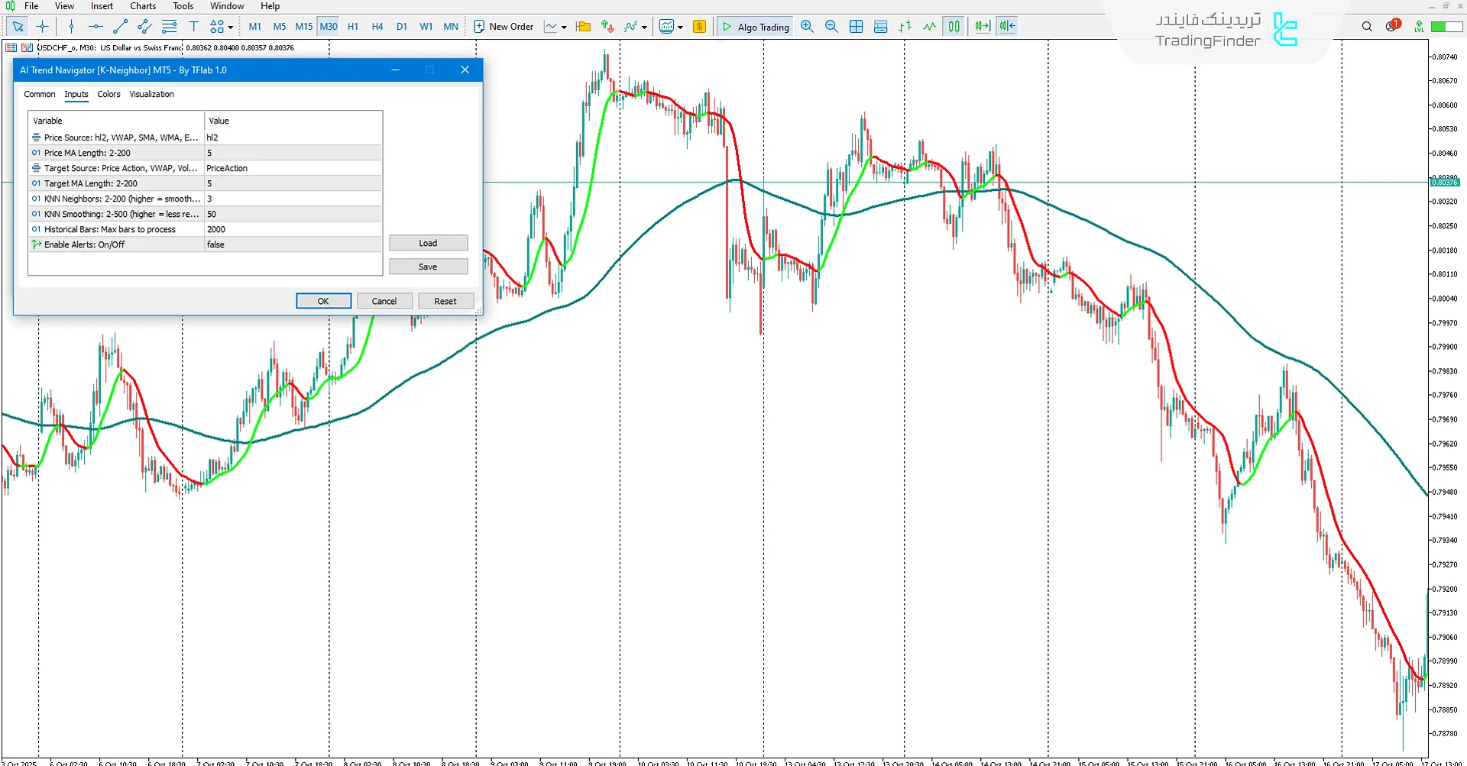
Task: Zoom out of the chart
Action: coord(831,27)
